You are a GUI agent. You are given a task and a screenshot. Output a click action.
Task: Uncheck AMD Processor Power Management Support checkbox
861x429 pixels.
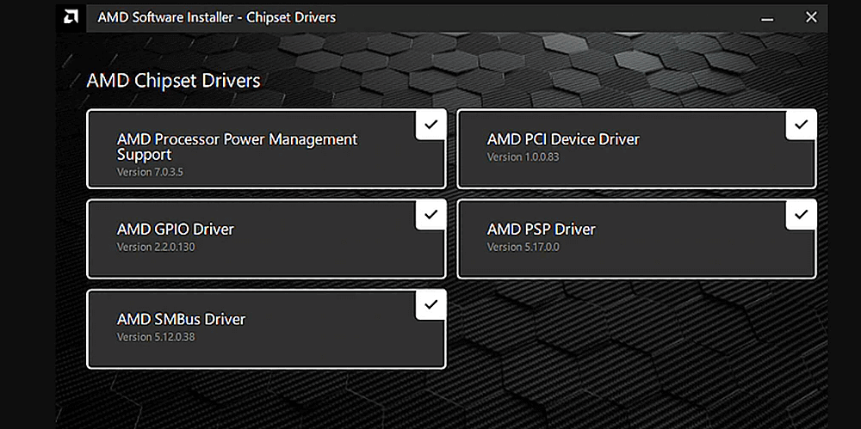pyautogui.click(x=430, y=125)
